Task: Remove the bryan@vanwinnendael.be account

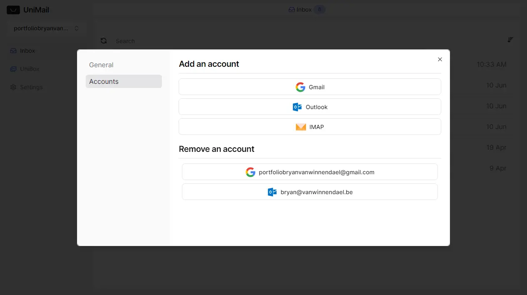Action: click(x=310, y=192)
